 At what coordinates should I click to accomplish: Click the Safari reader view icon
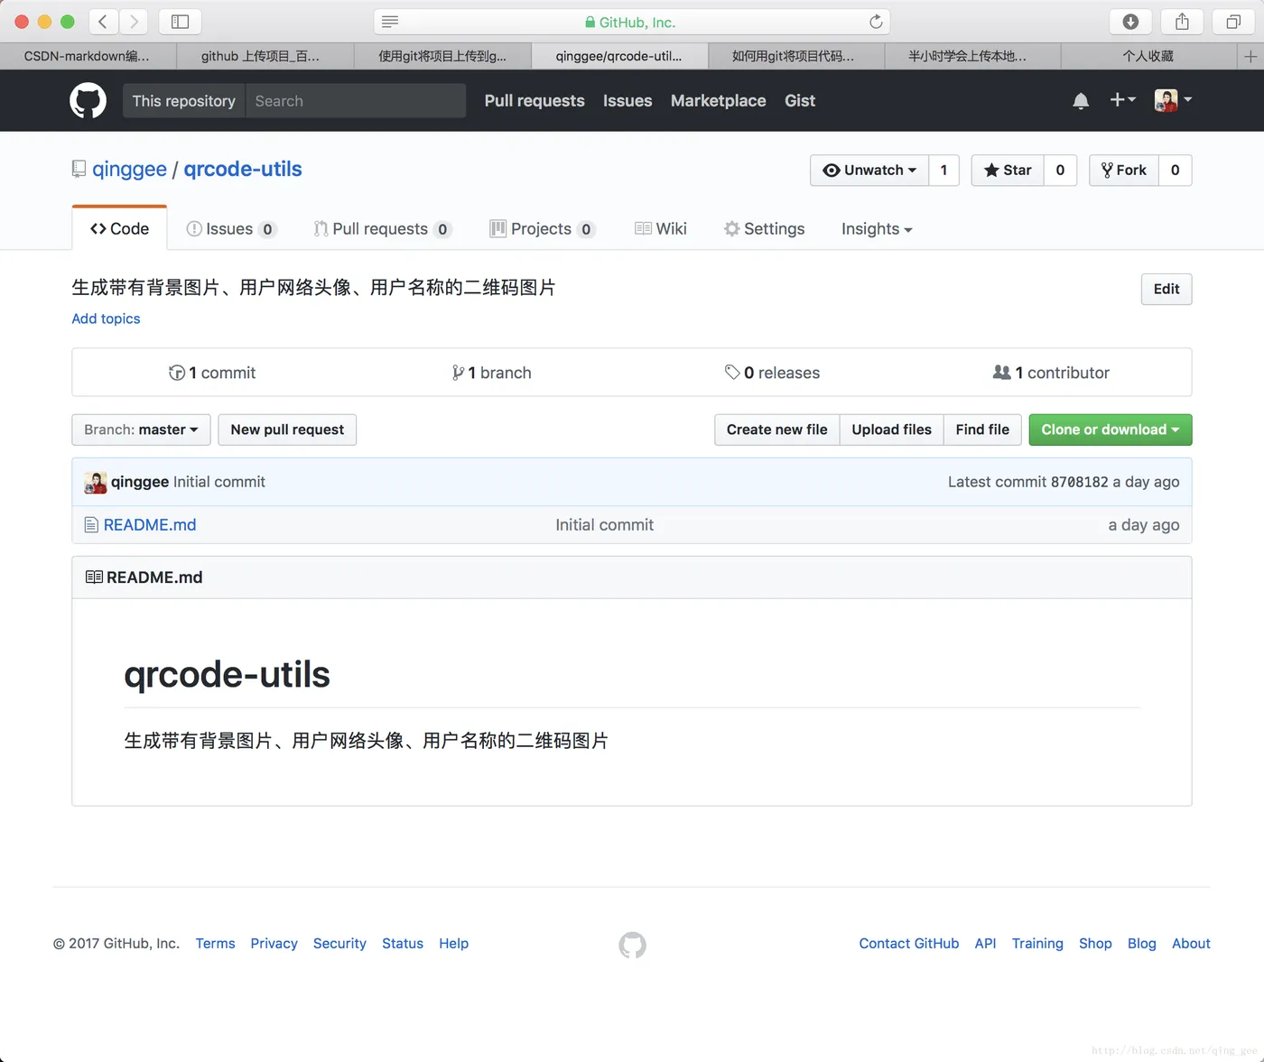click(390, 22)
